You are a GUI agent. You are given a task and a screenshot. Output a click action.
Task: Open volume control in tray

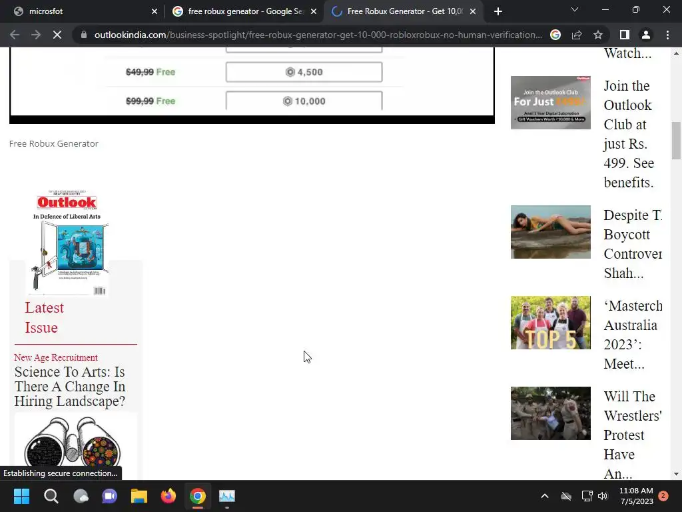(x=603, y=496)
